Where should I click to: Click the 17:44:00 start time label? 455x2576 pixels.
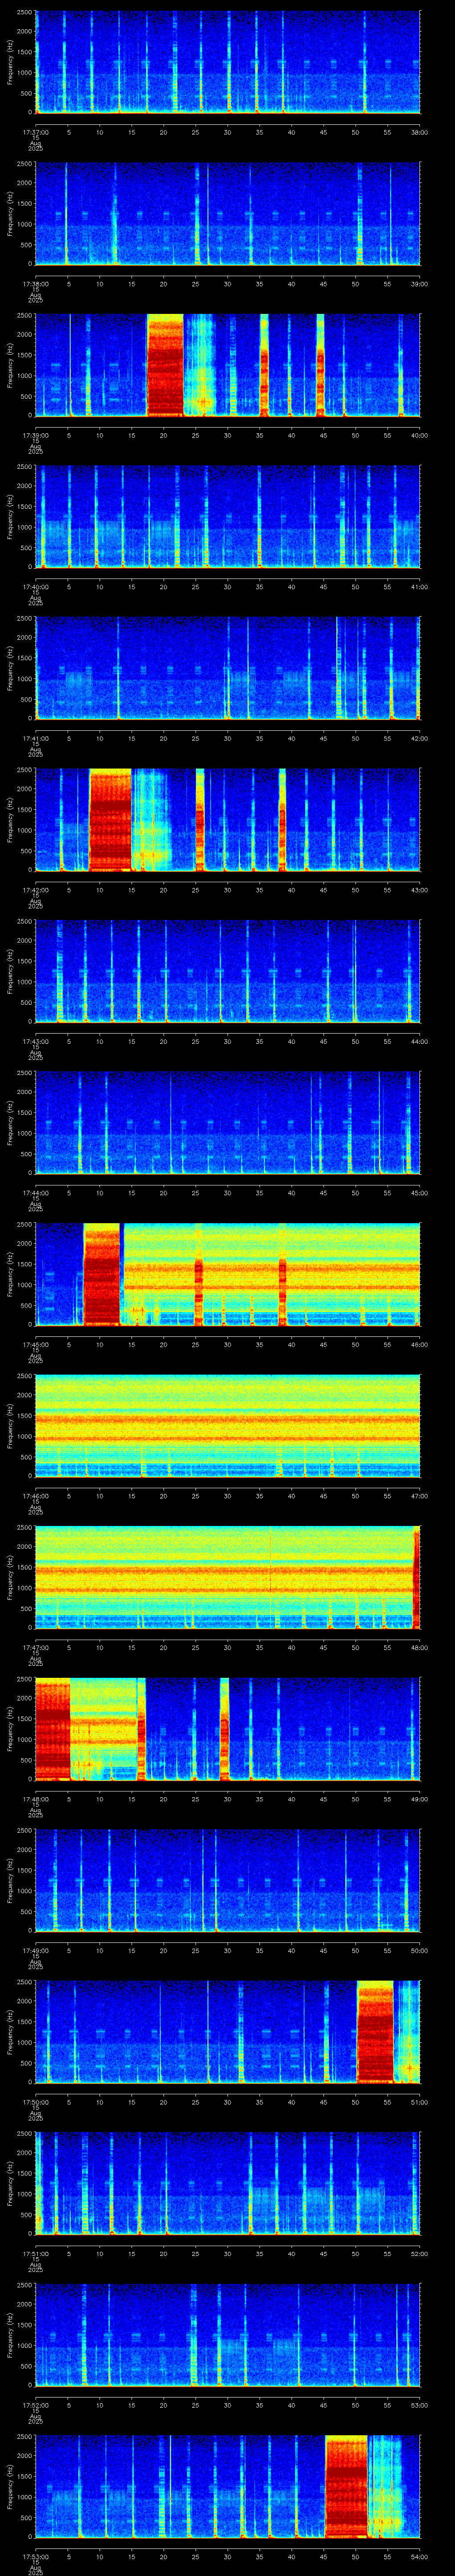click(35, 1193)
